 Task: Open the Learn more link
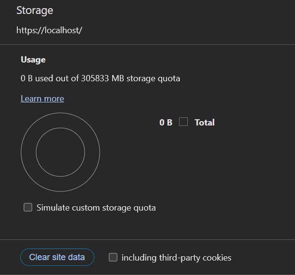(42, 99)
